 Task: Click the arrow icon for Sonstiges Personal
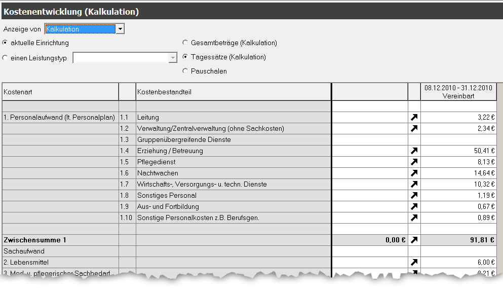coord(414,196)
